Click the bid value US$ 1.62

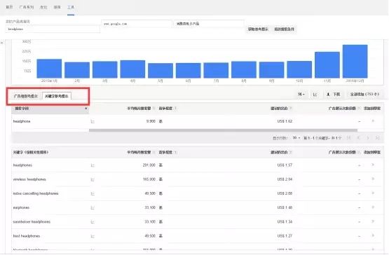point(285,121)
